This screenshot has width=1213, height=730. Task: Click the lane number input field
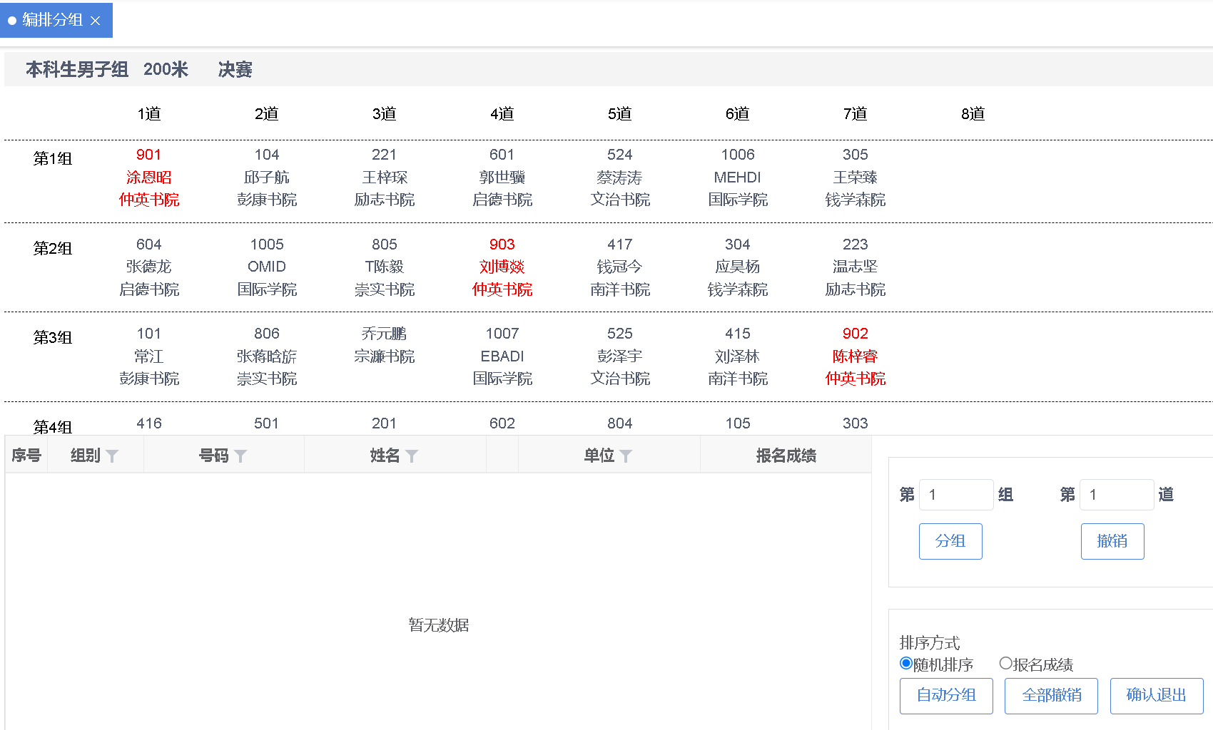[x=1117, y=495]
